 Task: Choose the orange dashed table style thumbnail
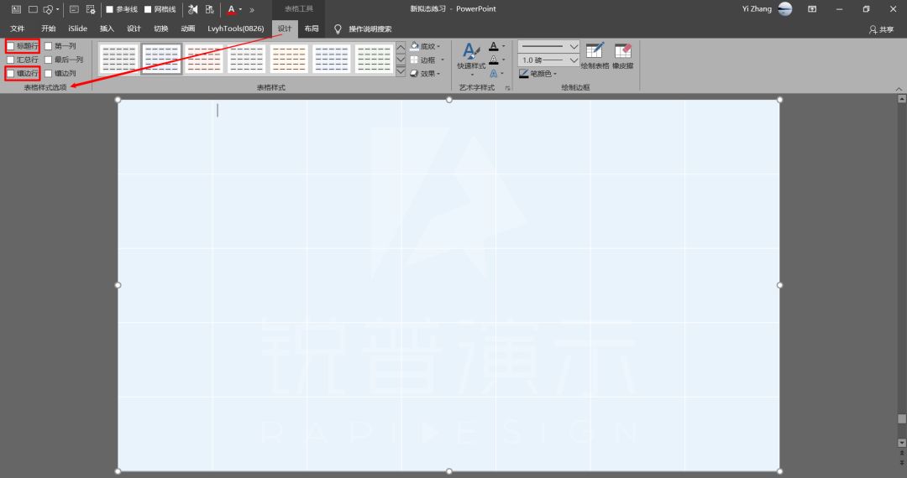point(289,59)
